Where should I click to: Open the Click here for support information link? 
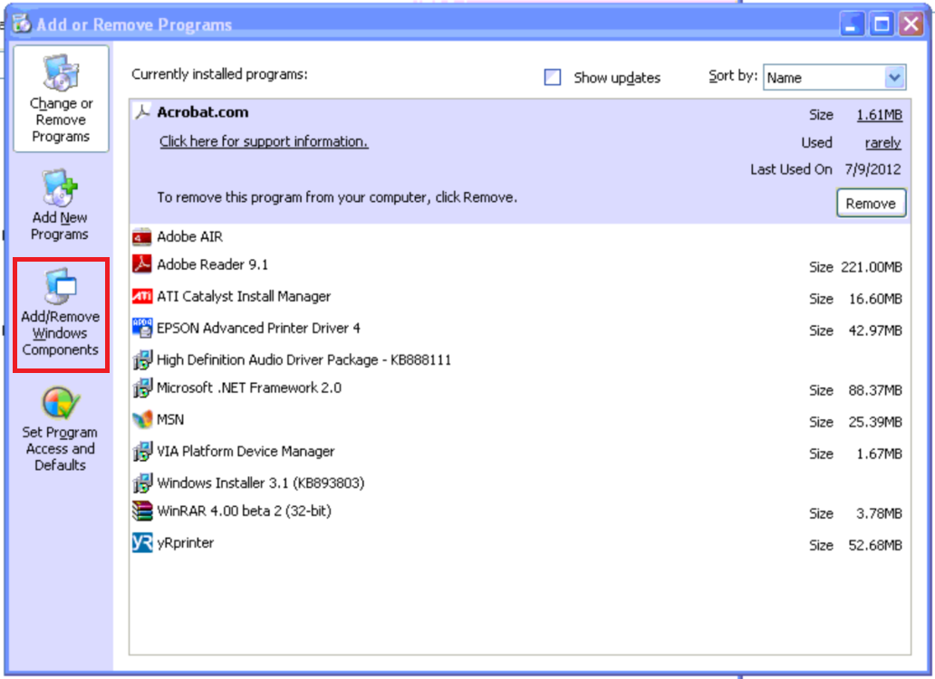(264, 142)
